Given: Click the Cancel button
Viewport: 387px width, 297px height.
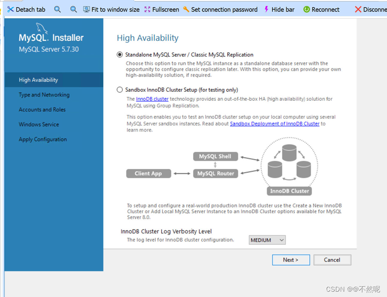Looking at the screenshot, I should (x=332, y=260).
